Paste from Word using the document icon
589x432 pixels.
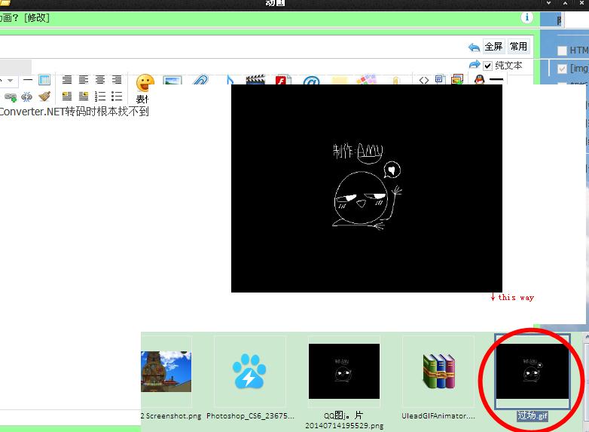point(440,79)
